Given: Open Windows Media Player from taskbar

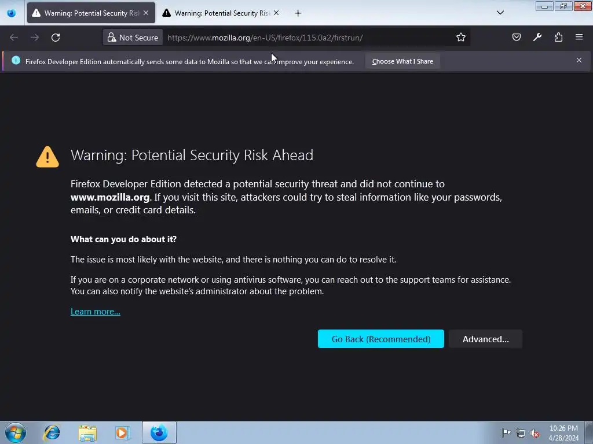Looking at the screenshot, I should coord(123,432).
